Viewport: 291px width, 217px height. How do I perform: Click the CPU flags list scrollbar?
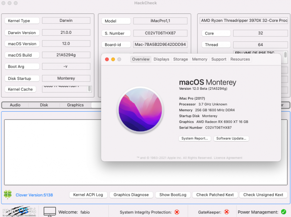coord(286,56)
